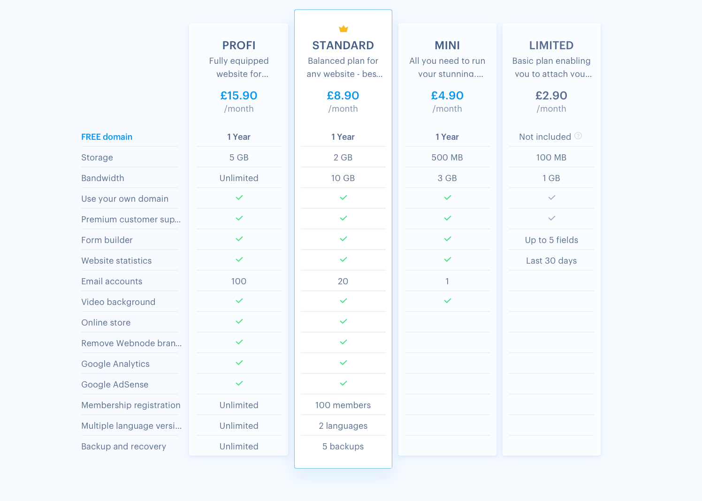Click the Online store row label
702x501 pixels.
click(x=106, y=323)
